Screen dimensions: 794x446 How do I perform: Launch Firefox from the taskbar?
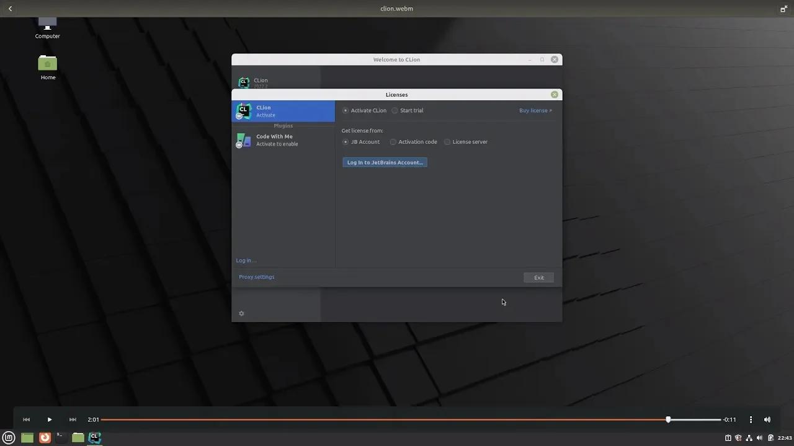[x=44, y=437]
